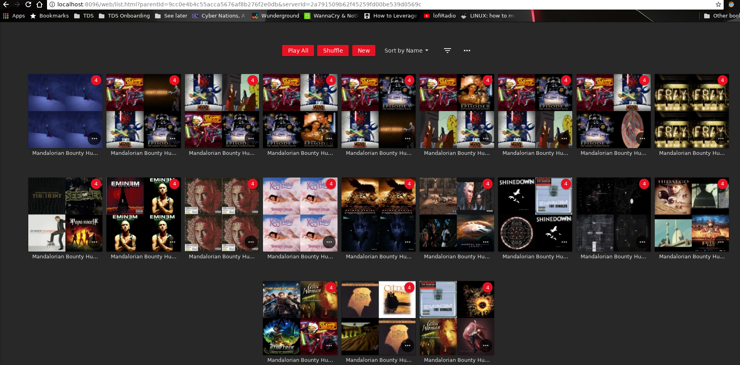Image resolution: width=740 pixels, height=365 pixels.
Task: Open more menu on Eminem Relapse playlist card
Action: coord(251,242)
